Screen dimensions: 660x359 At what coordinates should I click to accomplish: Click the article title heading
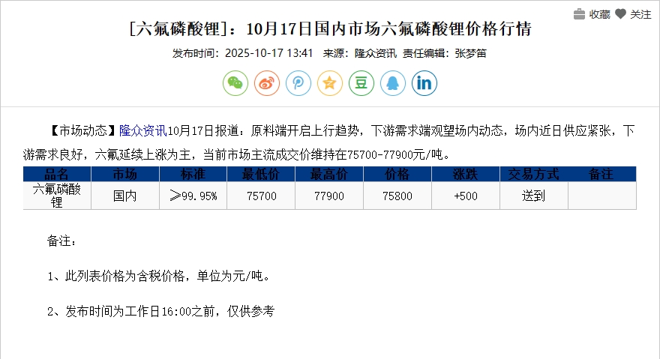point(330,28)
